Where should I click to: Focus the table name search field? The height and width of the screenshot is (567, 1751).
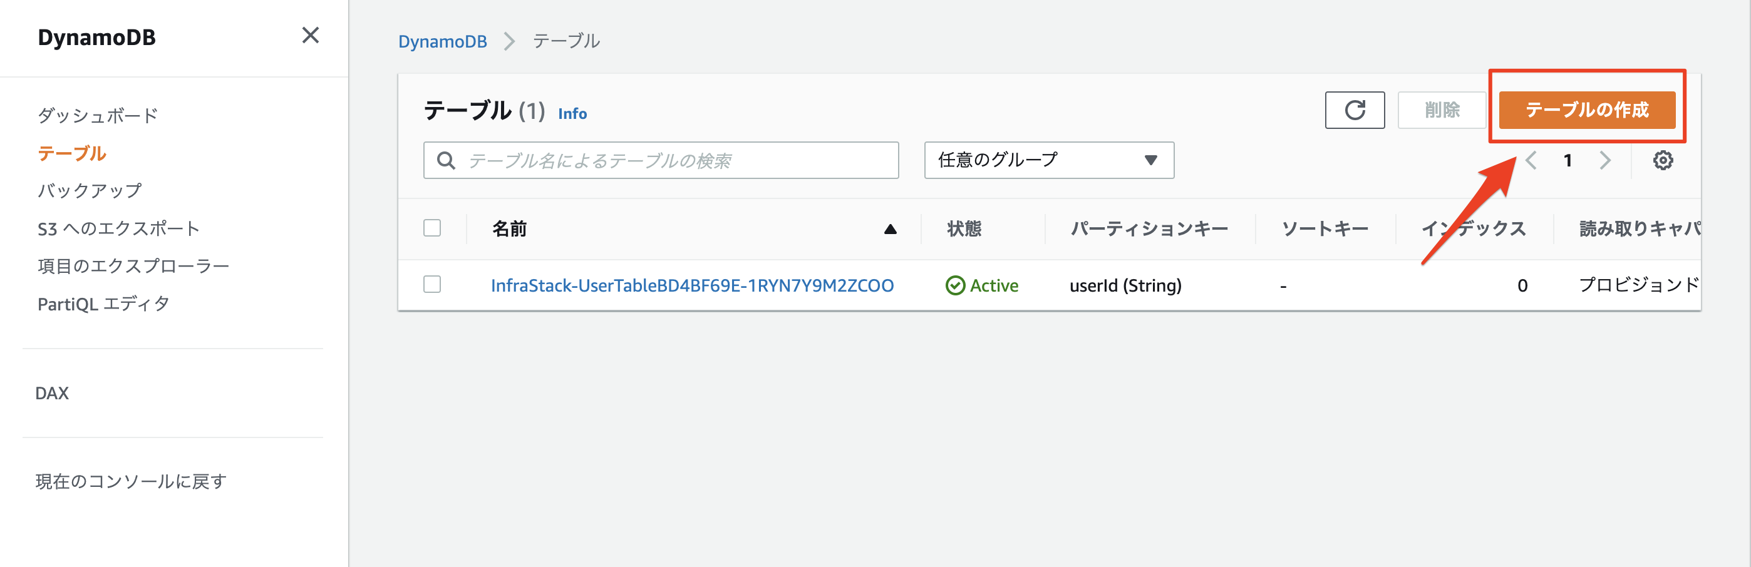pyautogui.click(x=661, y=160)
